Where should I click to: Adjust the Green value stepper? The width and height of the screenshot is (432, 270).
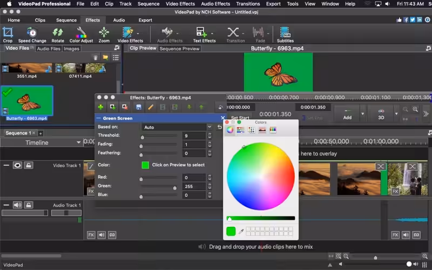coord(210,186)
